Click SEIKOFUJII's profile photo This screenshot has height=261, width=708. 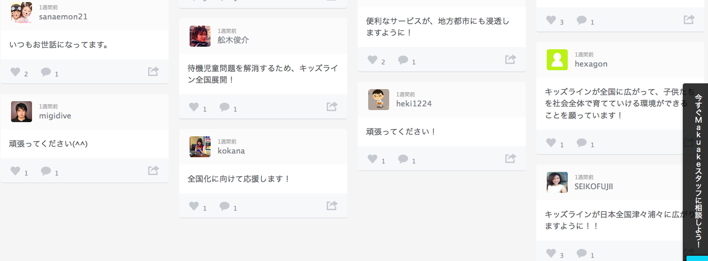click(557, 182)
